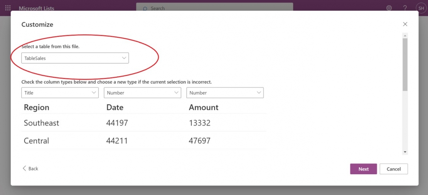This screenshot has width=428, height=195.
Task: Click the Microsoft Lists app title
Action: (37, 8)
